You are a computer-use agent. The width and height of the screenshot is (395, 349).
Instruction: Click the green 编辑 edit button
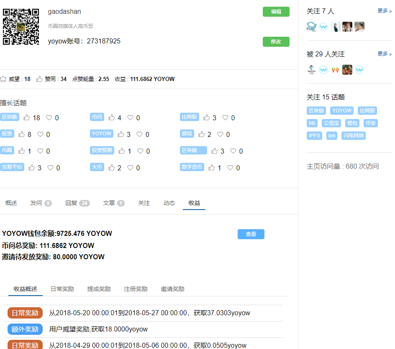pos(276,12)
